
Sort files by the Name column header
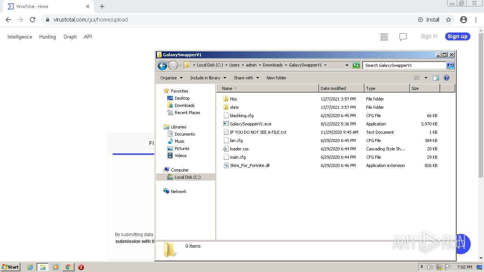tap(268, 88)
